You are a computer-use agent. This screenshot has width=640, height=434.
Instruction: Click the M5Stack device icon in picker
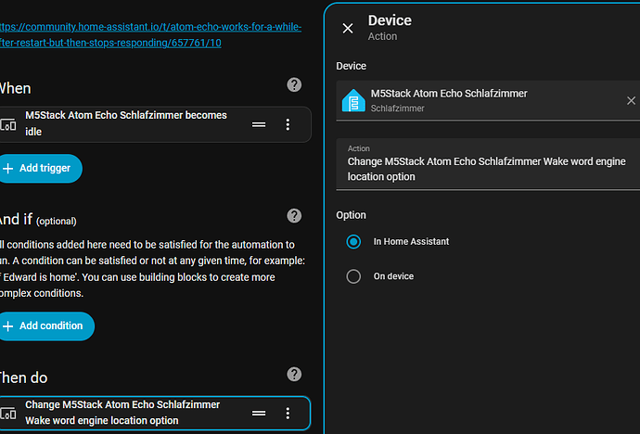click(353, 100)
